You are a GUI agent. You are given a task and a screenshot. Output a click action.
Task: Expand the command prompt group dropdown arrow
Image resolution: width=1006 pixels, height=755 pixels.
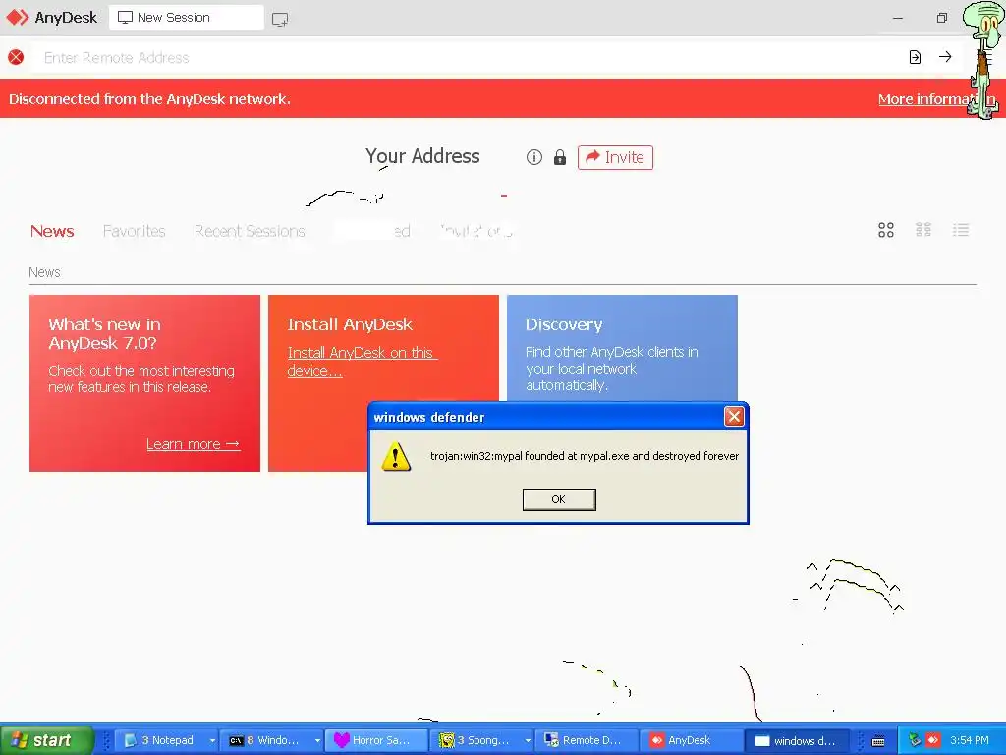[x=317, y=741]
